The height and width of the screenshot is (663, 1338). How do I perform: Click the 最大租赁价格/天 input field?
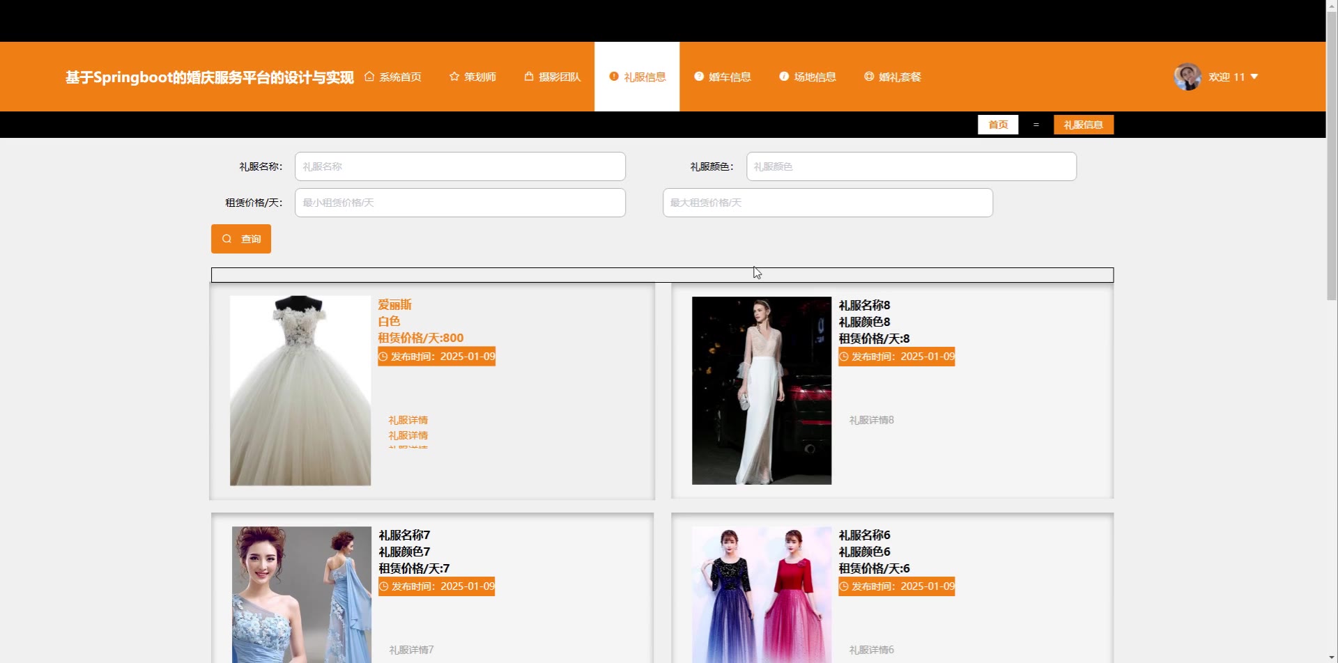pyautogui.click(x=827, y=203)
